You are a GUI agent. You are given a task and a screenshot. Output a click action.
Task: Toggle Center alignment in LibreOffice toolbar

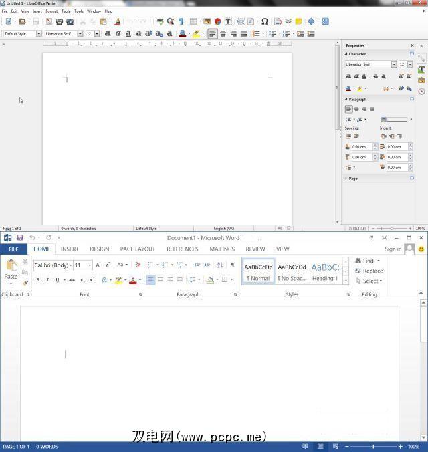coord(223,33)
